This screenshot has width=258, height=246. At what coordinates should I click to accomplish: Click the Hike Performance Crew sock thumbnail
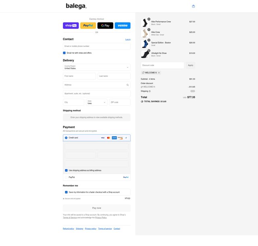click(145, 23)
